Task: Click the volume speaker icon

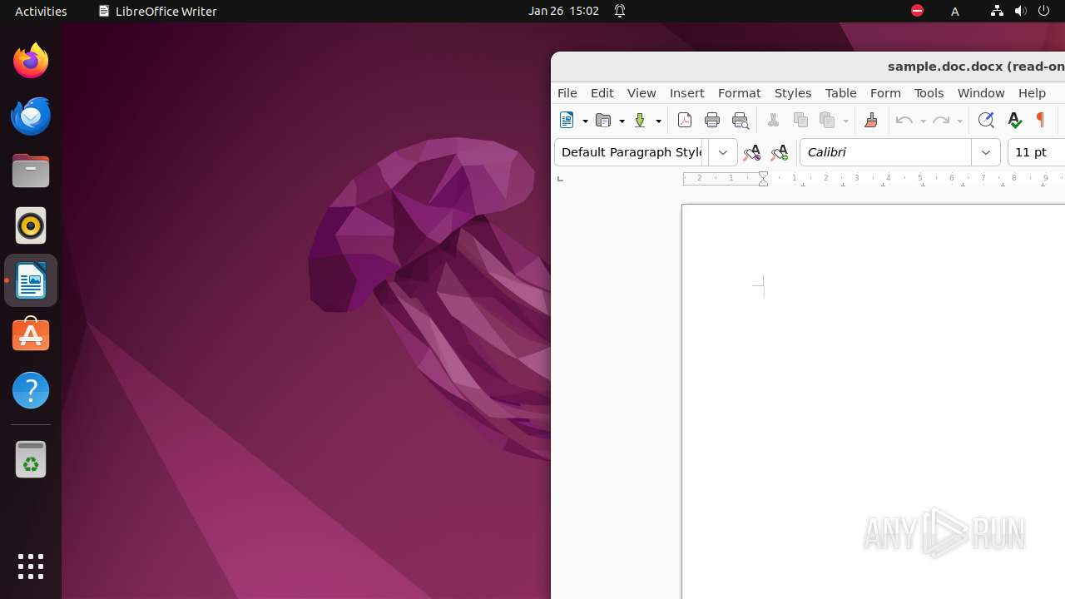Action: 1020,11
